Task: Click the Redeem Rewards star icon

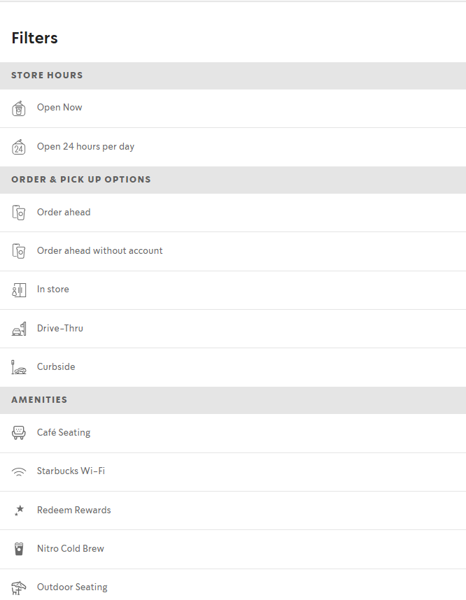Action: pyautogui.click(x=19, y=510)
